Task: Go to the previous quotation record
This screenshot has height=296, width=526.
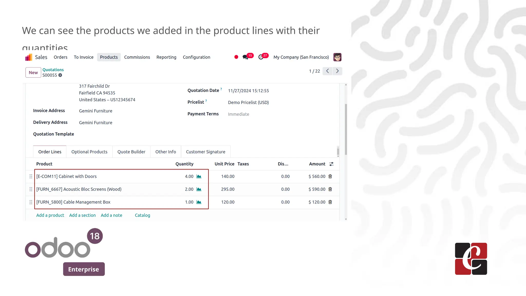Action: (327, 71)
